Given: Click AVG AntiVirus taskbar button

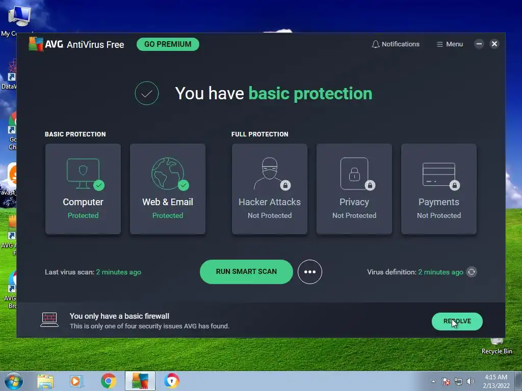Looking at the screenshot, I should (x=140, y=381).
